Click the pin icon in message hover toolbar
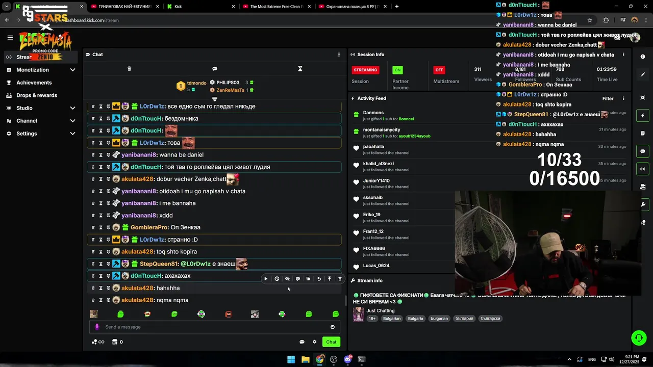Image resolution: width=653 pixels, height=367 pixels. (330, 279)
